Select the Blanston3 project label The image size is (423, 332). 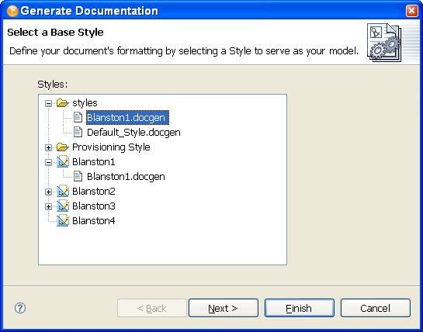coord(94,206)
